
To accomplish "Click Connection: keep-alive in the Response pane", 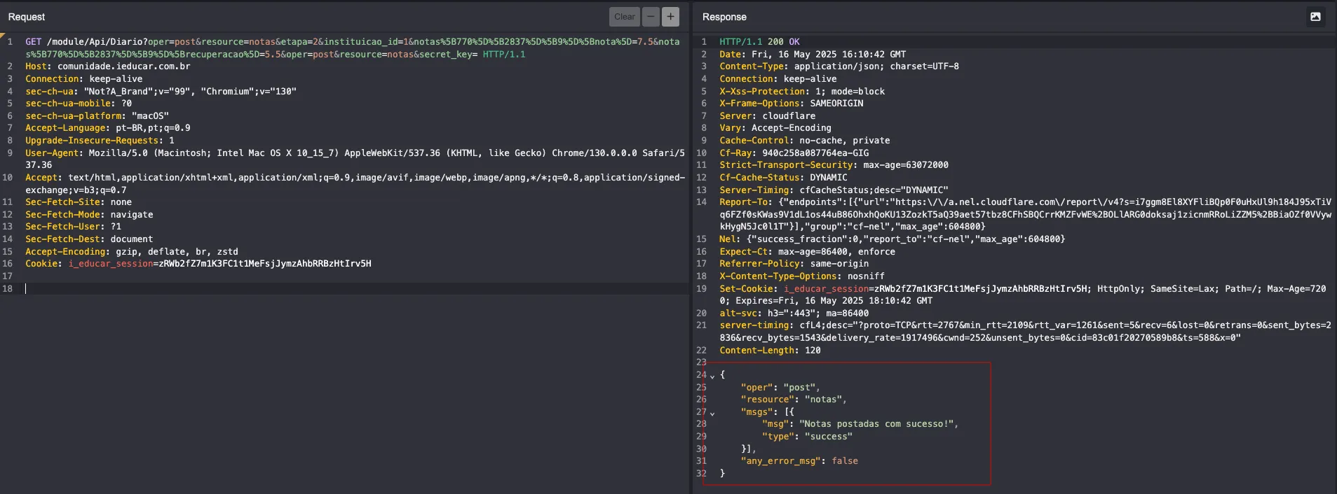I will pyautogui.click(x=778, y=79).
